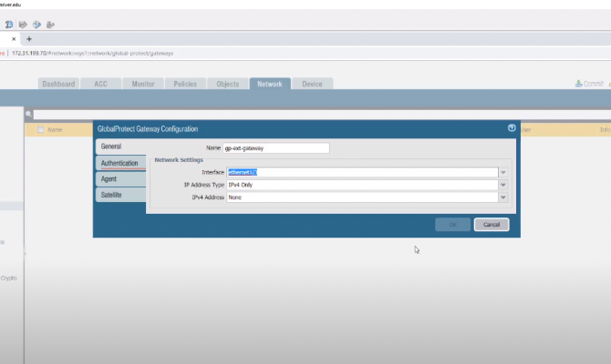
Task: Click the Cancel button
Action: pos(492,225)
